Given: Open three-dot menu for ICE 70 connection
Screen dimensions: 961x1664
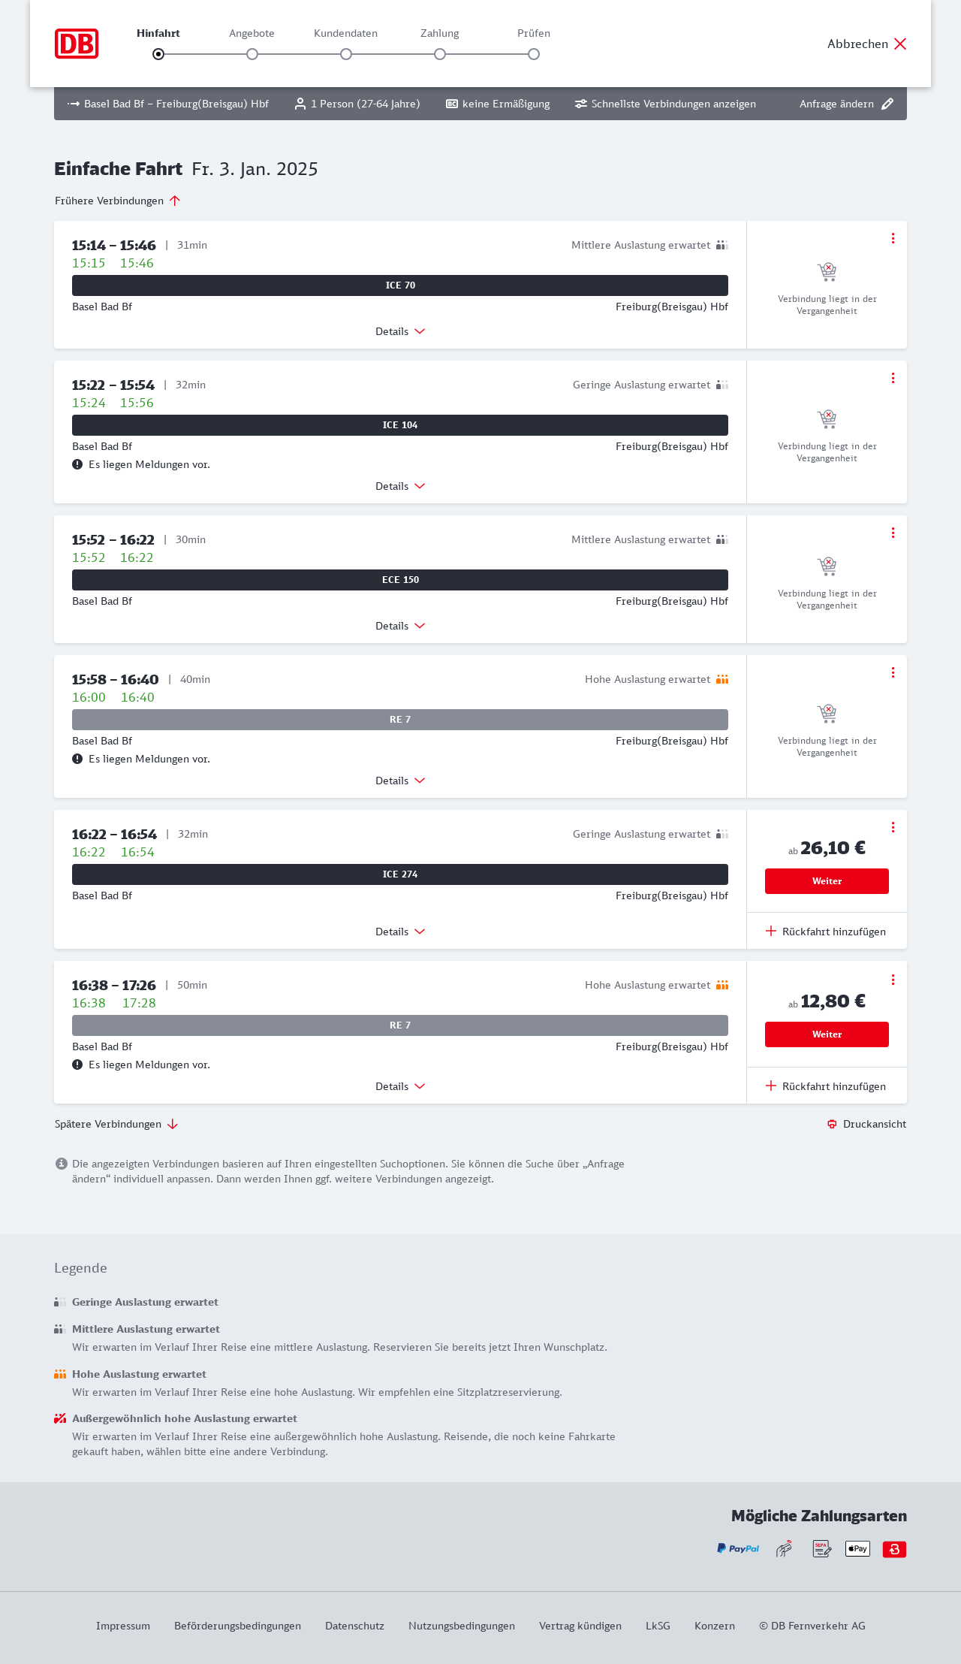Looking at the screenshot, I should coord(893,238).
